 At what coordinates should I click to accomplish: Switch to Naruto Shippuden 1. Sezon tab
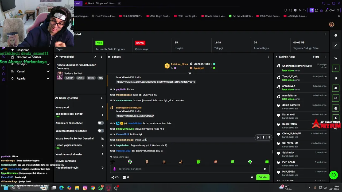point(99,3)
